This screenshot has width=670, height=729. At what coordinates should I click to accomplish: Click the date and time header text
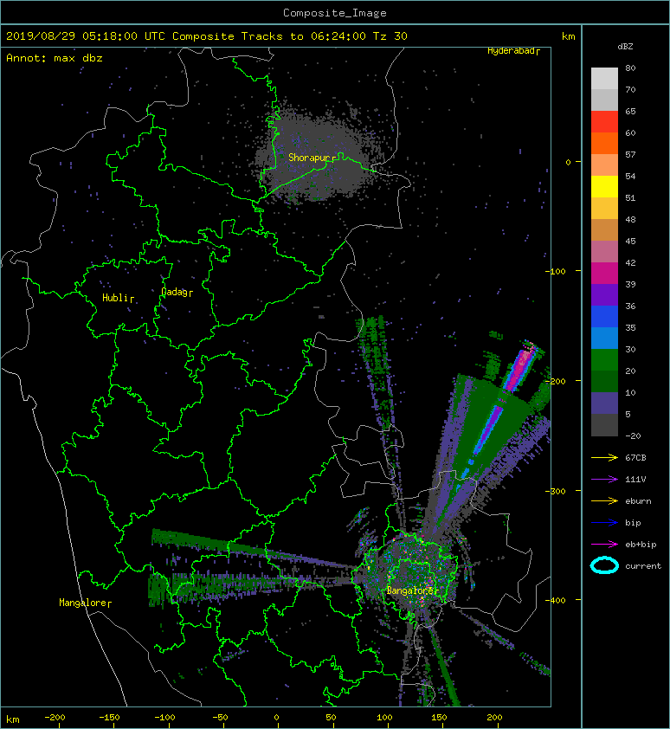pos(206,36)
